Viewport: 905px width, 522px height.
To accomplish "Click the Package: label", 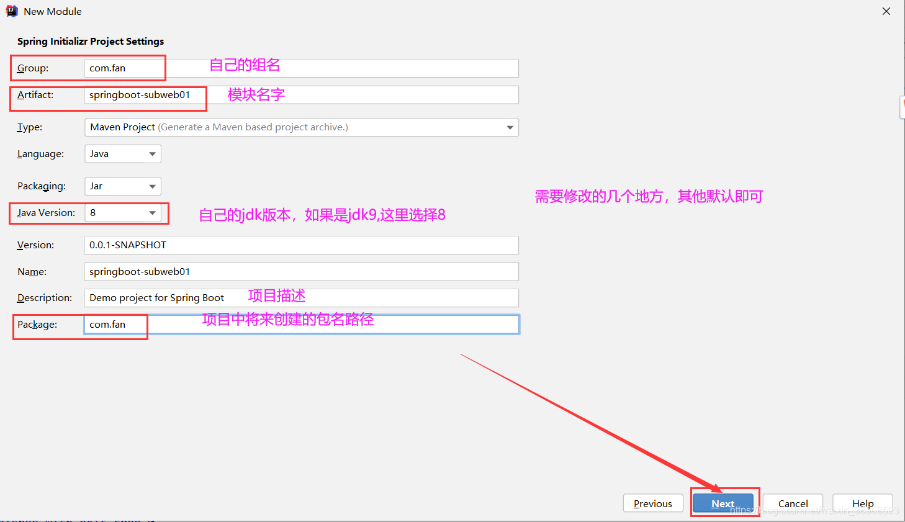I will [37, 325].
